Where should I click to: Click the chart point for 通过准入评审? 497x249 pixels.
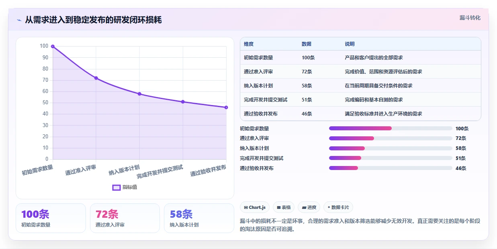96,78
